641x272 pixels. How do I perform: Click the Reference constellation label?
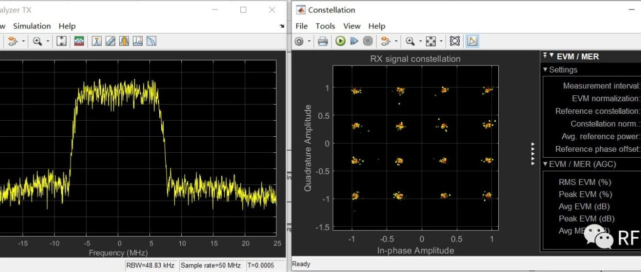click(x=598, y=111)
